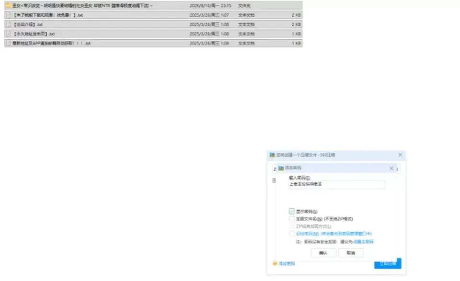
Task: Close the 添加密码 password dialog
Action: point(391,168)
